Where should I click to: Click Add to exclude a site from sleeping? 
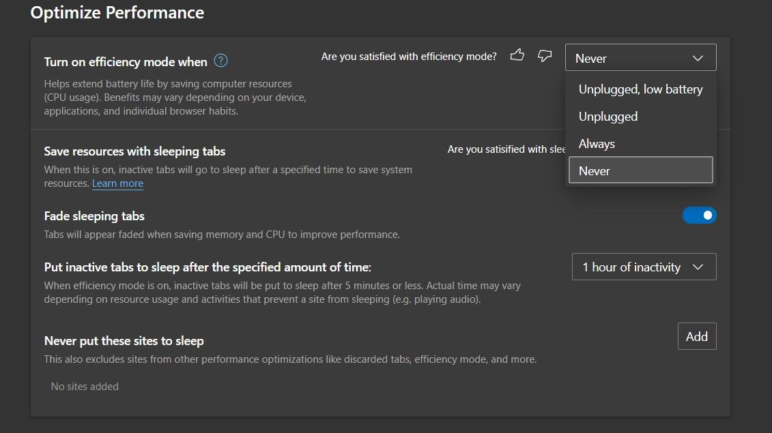pos(696,336)
